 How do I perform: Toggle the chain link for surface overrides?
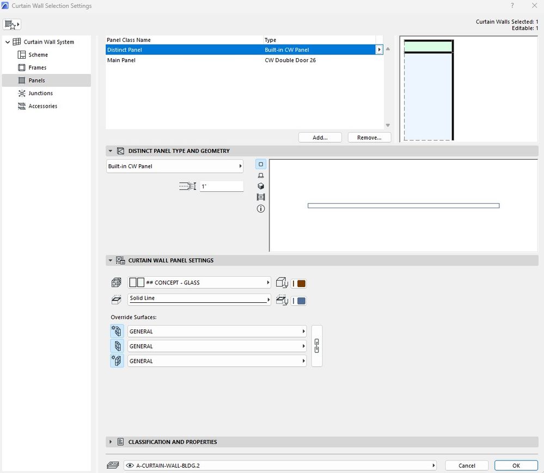click(317, 346)
